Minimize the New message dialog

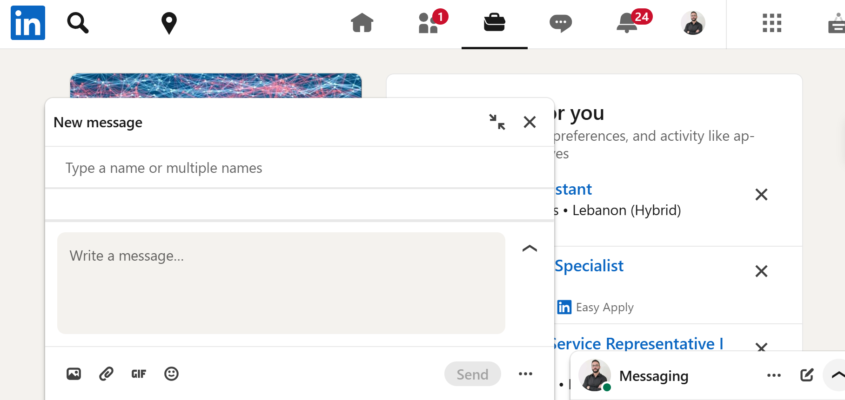[497, 122]
